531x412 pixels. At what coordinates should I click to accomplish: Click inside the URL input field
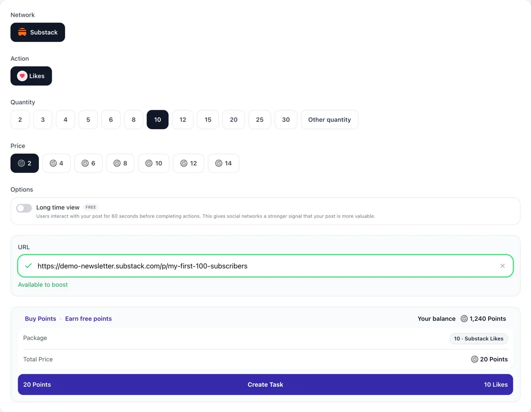tap(265, 266)
